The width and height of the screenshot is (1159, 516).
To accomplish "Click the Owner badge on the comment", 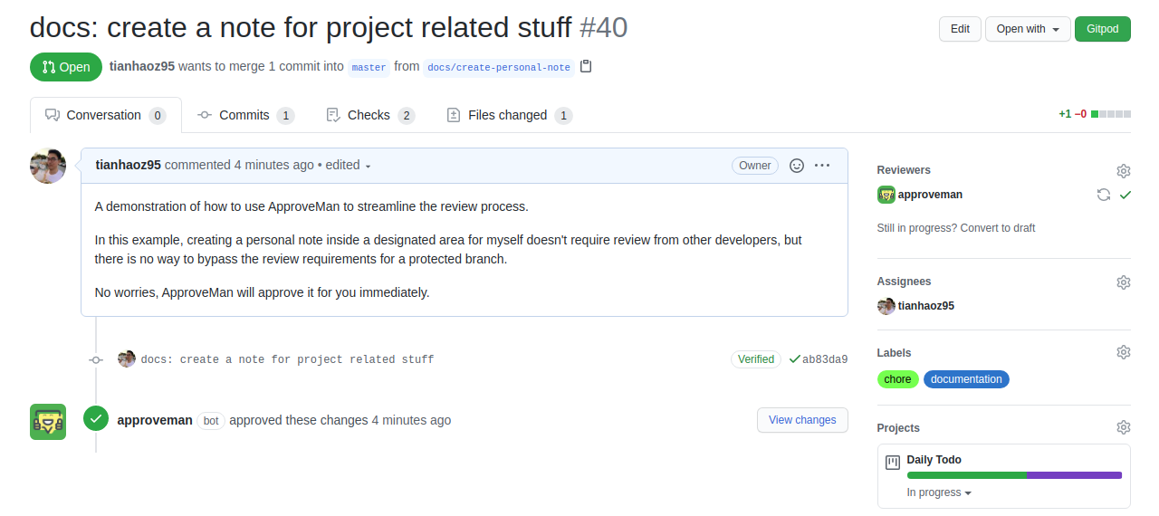I will (755, 166).
